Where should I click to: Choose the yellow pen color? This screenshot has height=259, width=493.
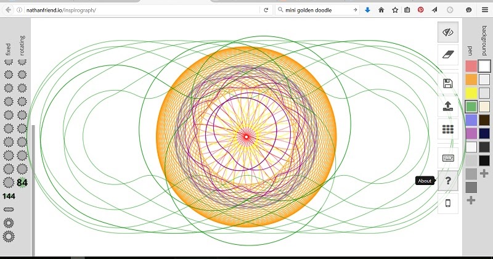(x=471, y=93)
